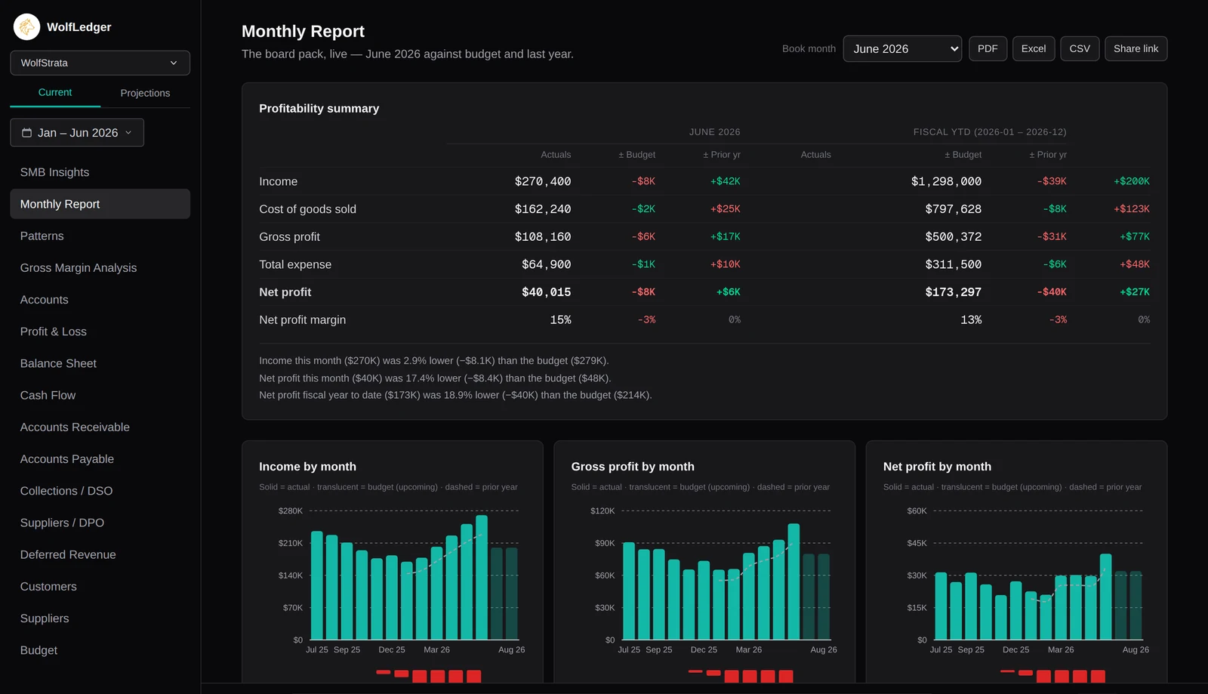Click June Gross profit $108,160
1208x694 pixels.
[x=543, y=237]
